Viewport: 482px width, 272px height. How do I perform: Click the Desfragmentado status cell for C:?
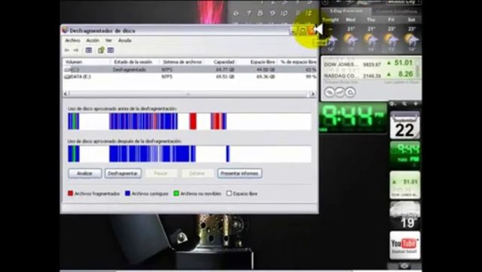(x=129, y=70)
